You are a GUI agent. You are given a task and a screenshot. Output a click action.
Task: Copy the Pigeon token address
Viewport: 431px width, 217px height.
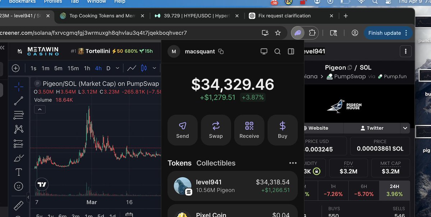click(x=350, y=68)
